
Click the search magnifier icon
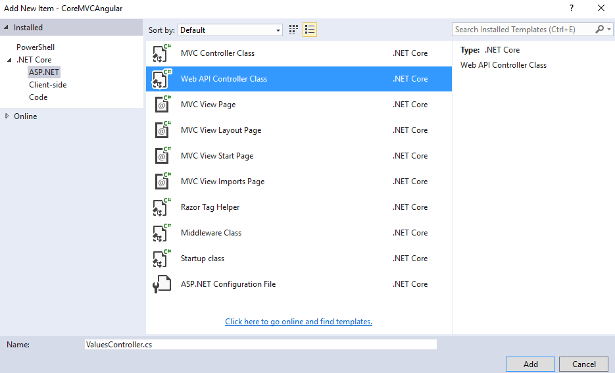tap(599, 30)
